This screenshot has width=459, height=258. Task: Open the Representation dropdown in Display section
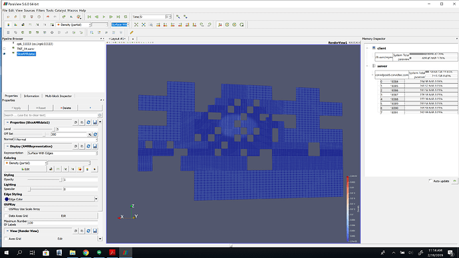click(x=63, y=154)
